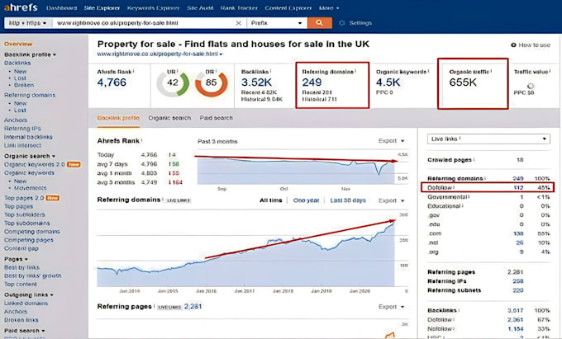Open Top subdomains in the sidebar
This screenshot has height=339, width=562.
tap(27, 224)
